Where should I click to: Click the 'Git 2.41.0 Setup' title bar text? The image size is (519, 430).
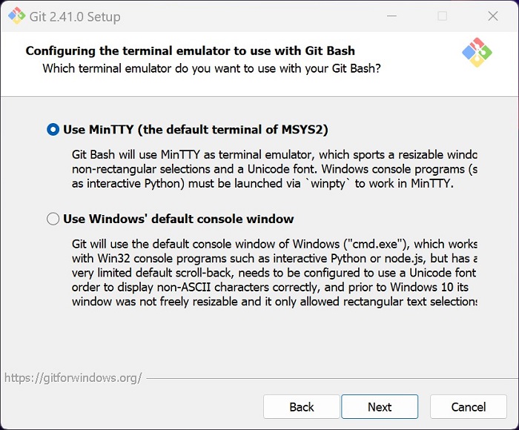coord(75,16)
